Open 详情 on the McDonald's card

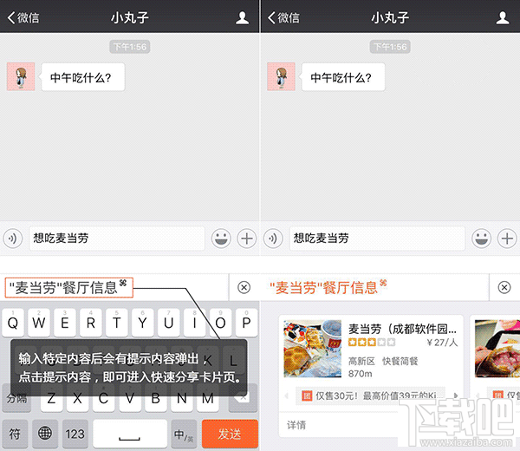[296, 425]
